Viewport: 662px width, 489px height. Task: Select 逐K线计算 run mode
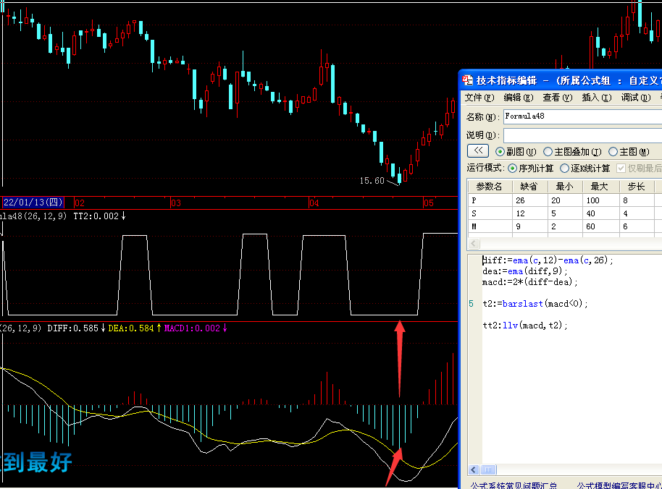click(x=564, y=169)
